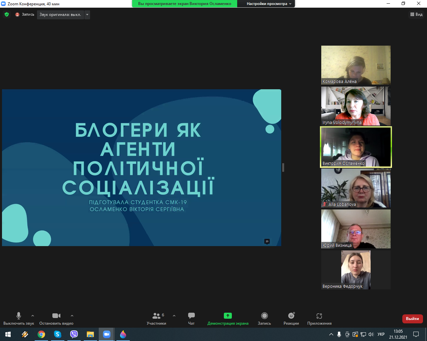This screenshot has width=427, height=341.
Task: Expand video options arrow next to camera
Action: click(x=72, y=316)
